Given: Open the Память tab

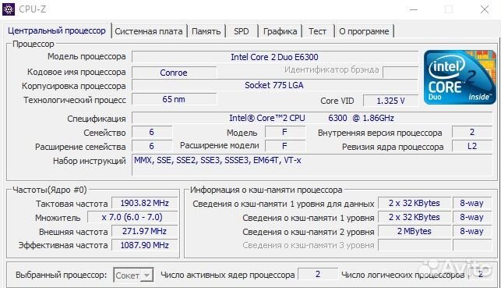Looking at the screenshot, I should point(206,31).
